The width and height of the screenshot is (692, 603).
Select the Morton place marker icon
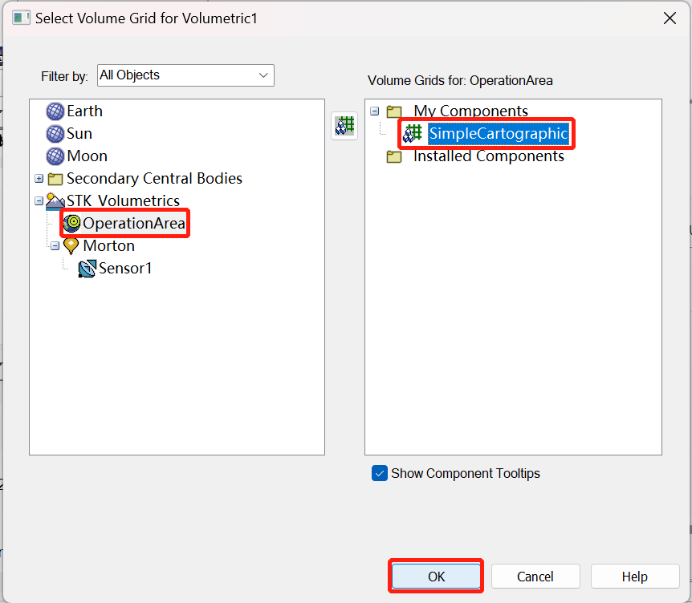(72, 246)
